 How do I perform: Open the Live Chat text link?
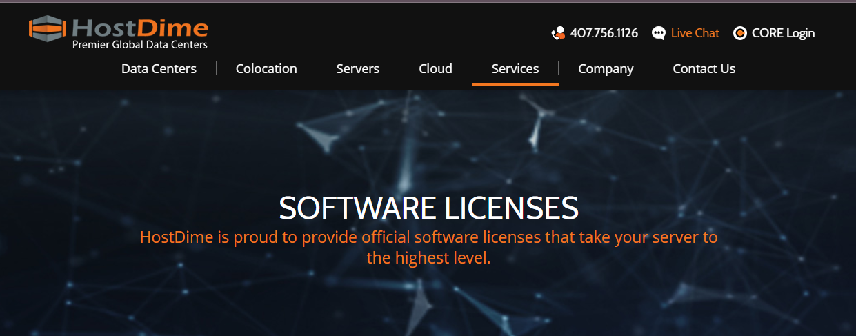coord(695,33)
